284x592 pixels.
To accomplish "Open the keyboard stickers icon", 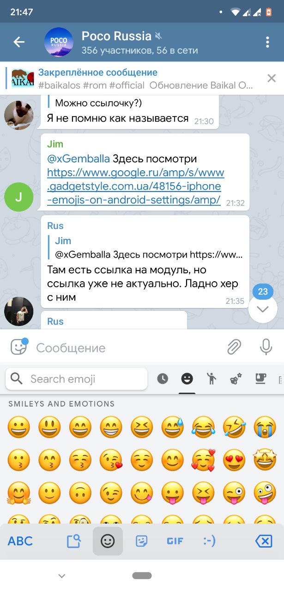I will [x=141, y=541].
